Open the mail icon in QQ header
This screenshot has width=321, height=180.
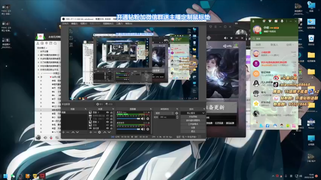tap(276, 21)
